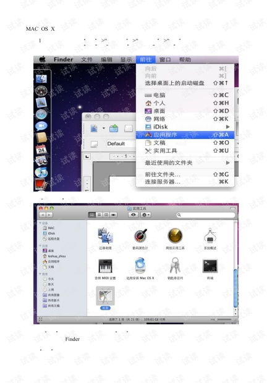Expand the recent folders (最近使用的文件夹) submenu
This screenshot has width=272, height=383.
(185, 162)
